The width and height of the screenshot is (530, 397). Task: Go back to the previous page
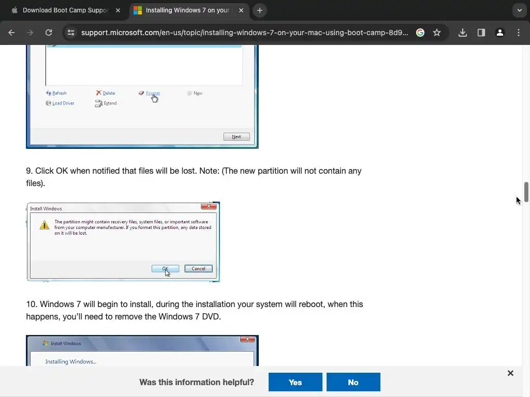point(11,33)
